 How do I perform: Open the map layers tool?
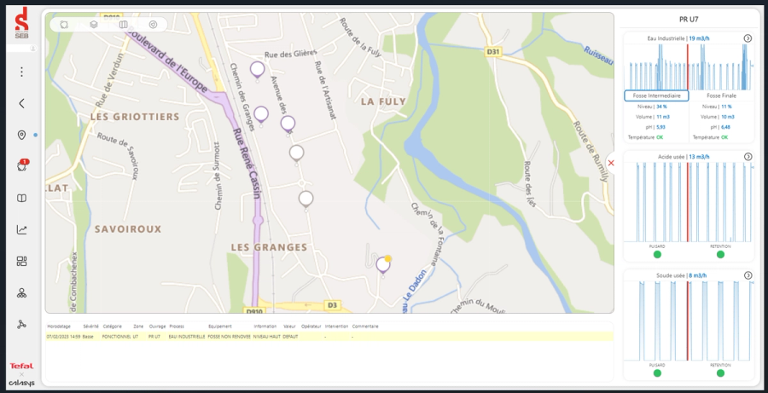(94, 25)
